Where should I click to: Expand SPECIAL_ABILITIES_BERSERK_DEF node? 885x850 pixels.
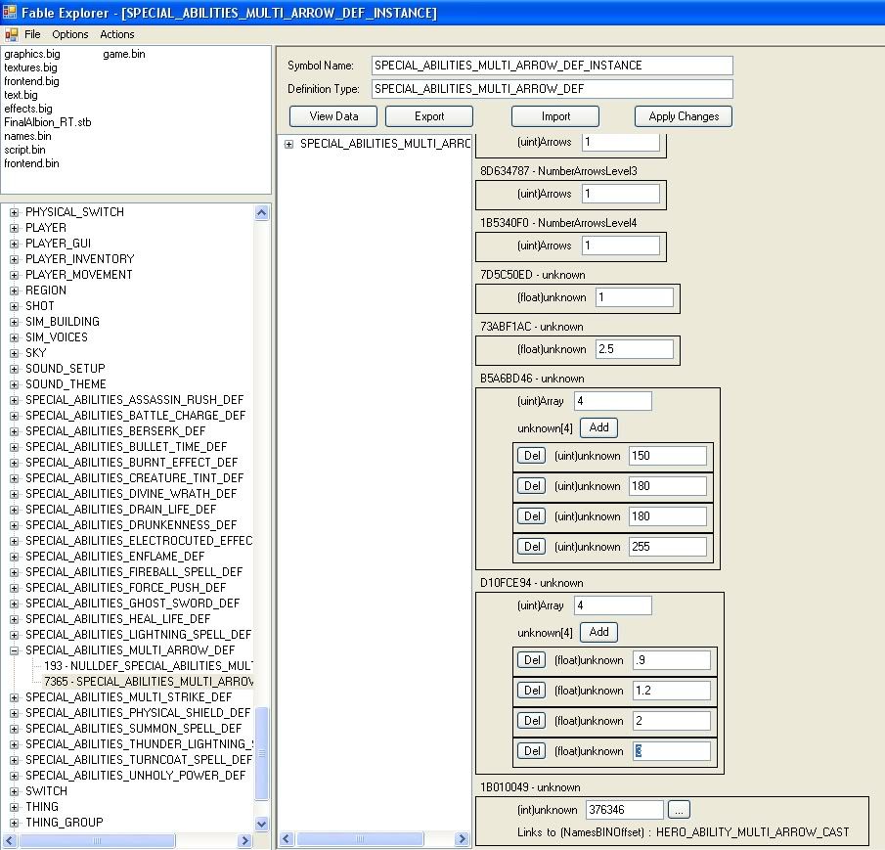pyautogui.click(x=14, y=431)
